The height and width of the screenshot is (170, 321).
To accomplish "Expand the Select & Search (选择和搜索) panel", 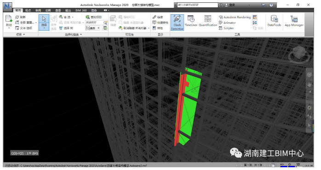I will [73, 34].
